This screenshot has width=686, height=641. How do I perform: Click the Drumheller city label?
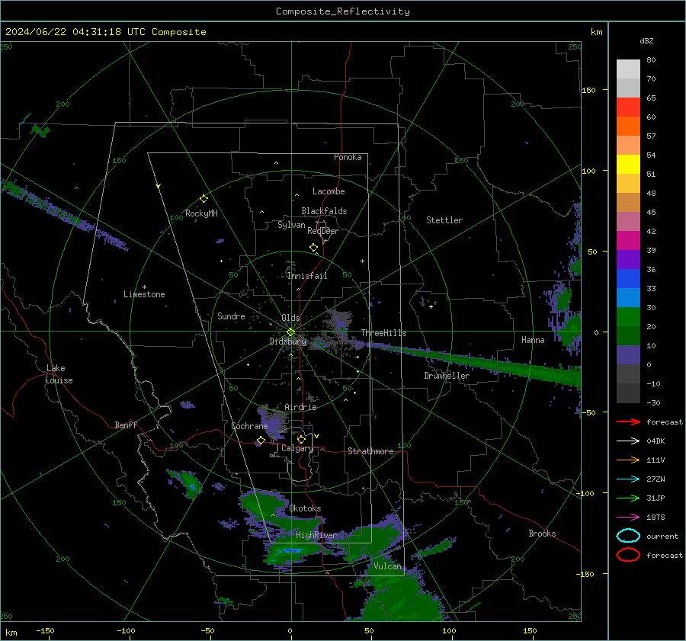click(447, 376)
